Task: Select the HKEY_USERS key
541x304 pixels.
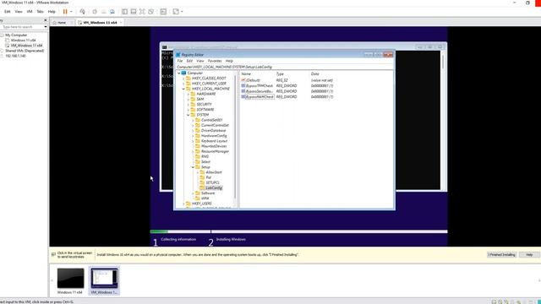Action: pos(202,204)
